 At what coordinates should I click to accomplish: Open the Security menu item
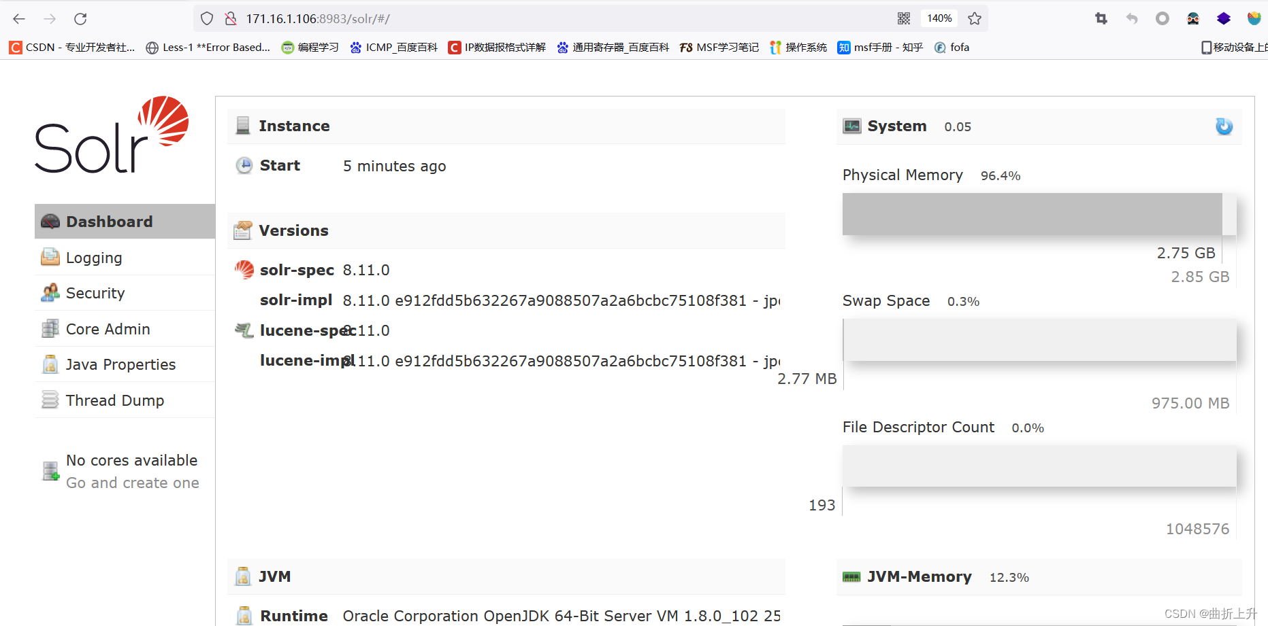pos(125,293)
